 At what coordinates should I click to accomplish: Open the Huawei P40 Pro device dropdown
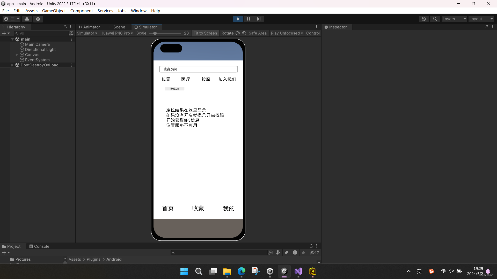[x=116, y=33]
